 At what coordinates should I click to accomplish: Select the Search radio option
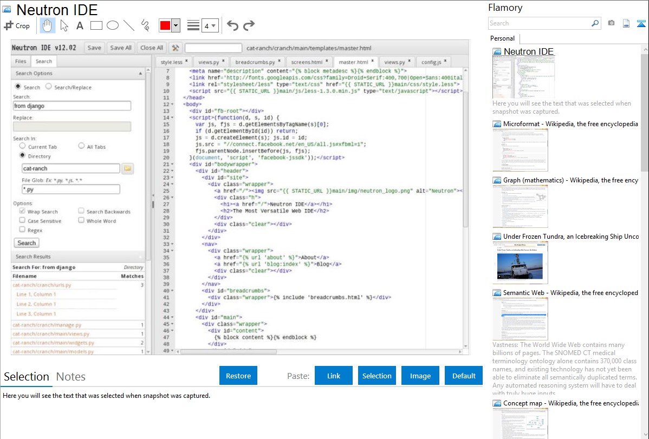click(18, 87)
